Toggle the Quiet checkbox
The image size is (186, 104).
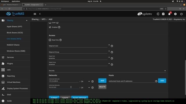[x=50, y=23]
